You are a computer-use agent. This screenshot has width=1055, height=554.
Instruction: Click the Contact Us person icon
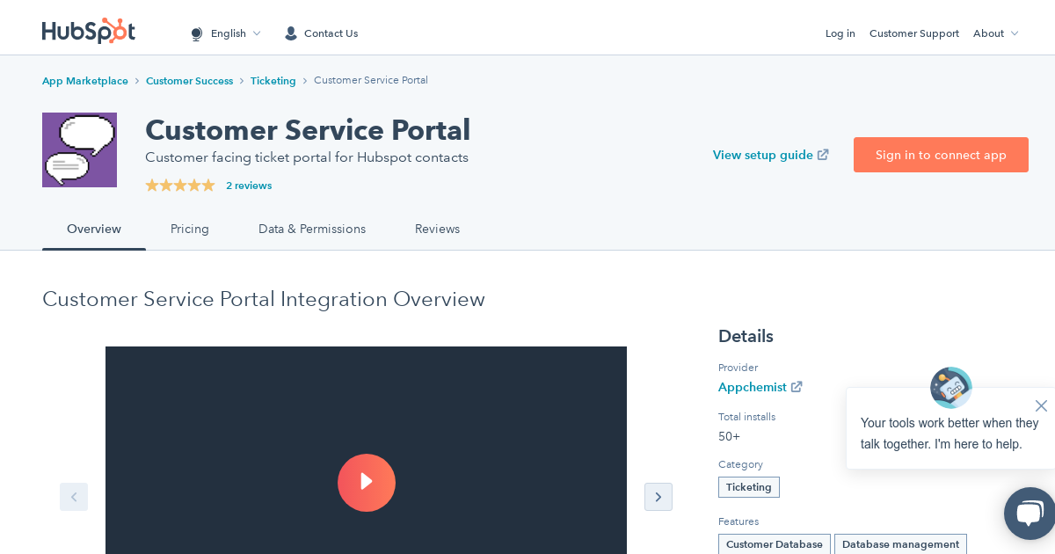pyautogui.click(x=291, y=33)
